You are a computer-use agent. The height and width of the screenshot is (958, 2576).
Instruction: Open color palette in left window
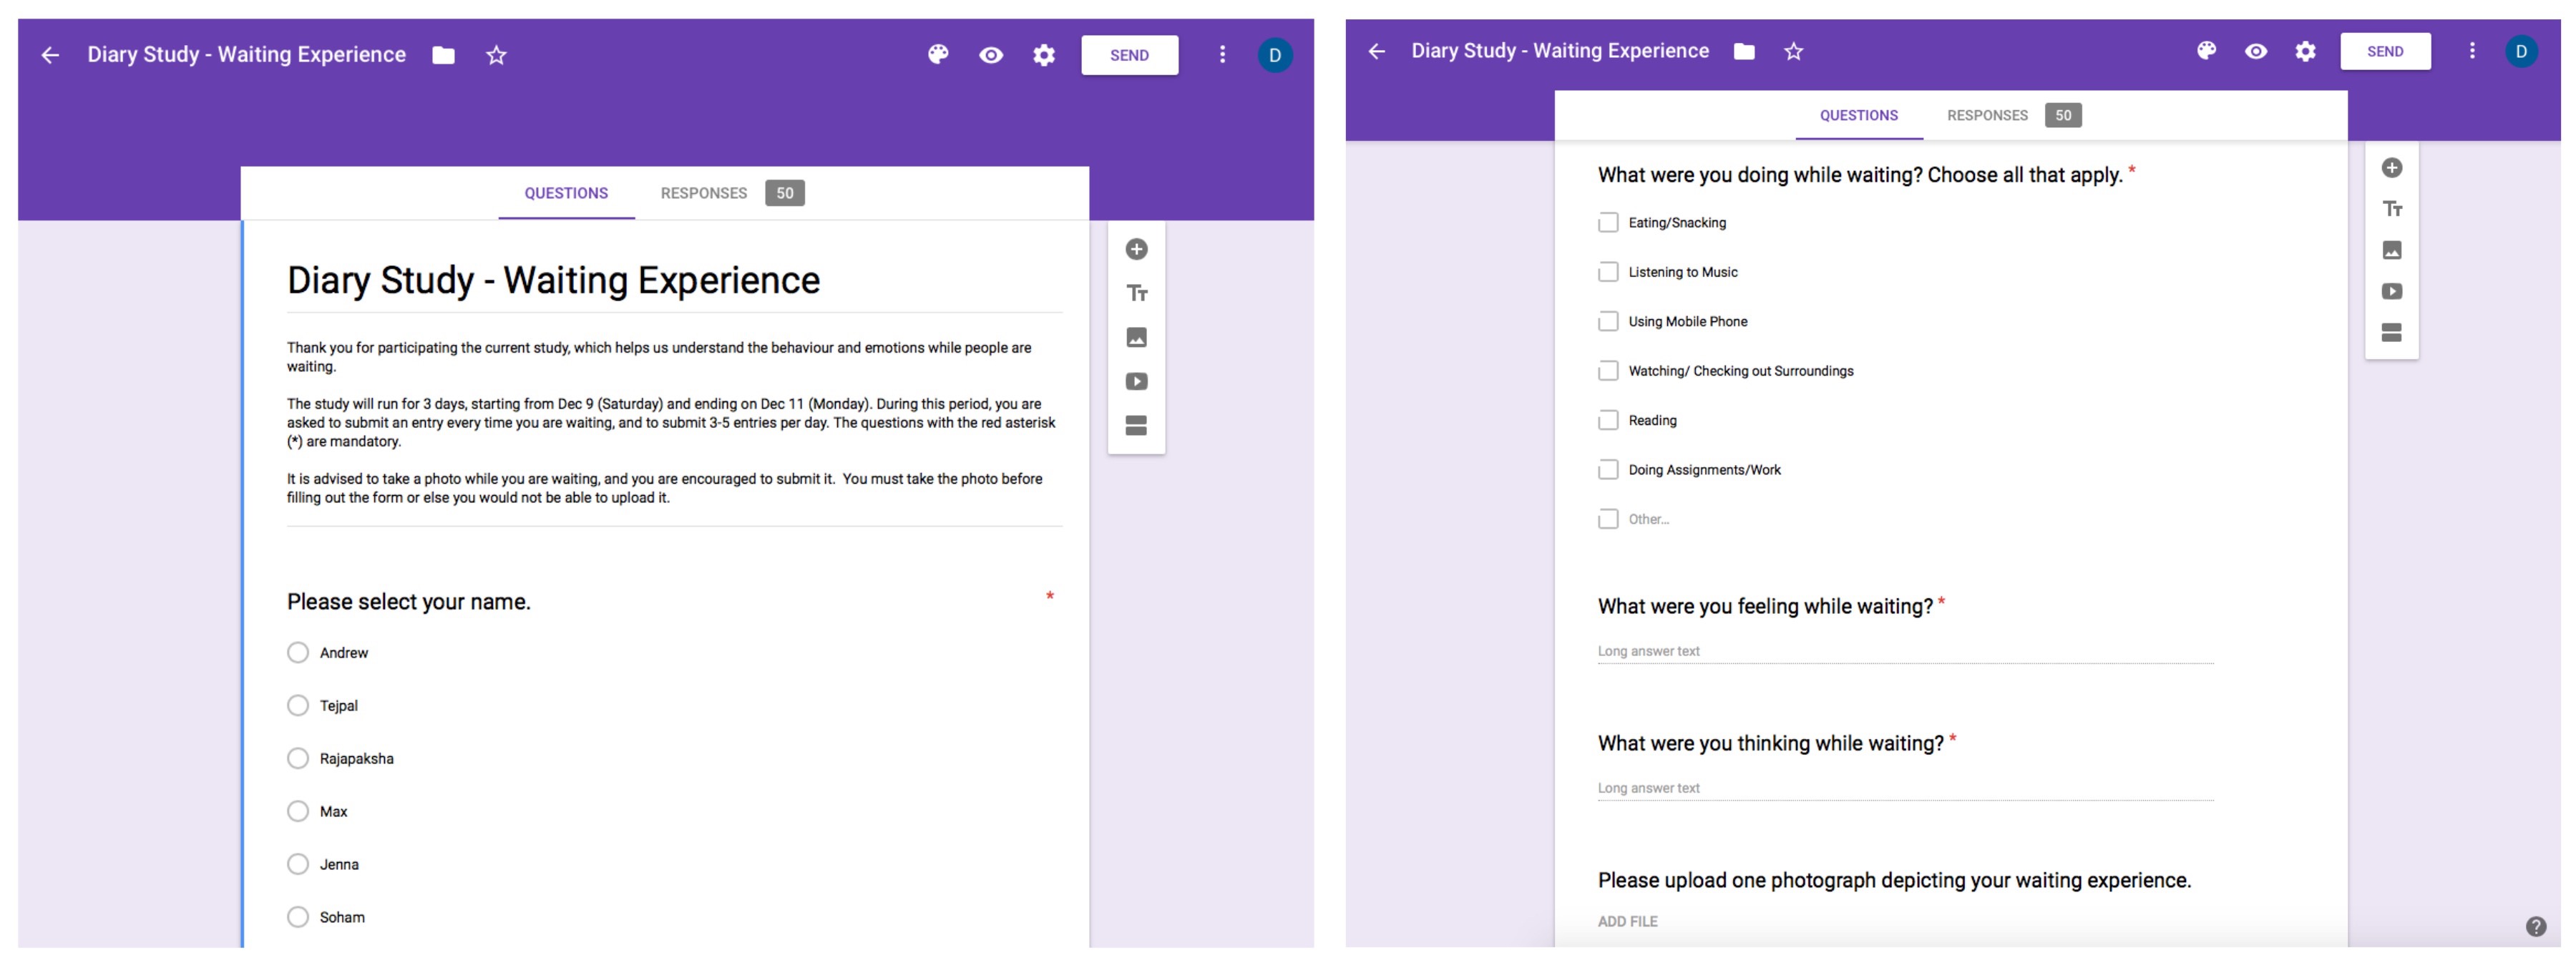pos(938,55)
